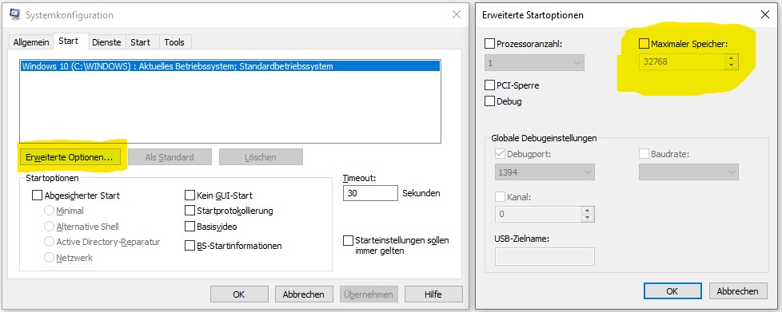782x312 pixels.
Task: Enable the Prozessoranzahl checkbox
Action: coord(489,44)
